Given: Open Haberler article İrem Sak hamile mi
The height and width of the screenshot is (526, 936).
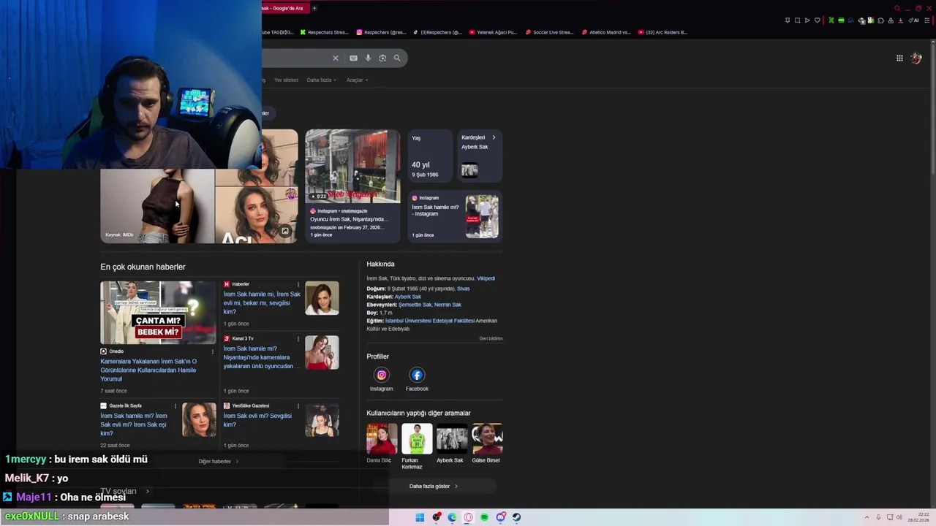Looking at the screenshot, I should click(262, 302).
